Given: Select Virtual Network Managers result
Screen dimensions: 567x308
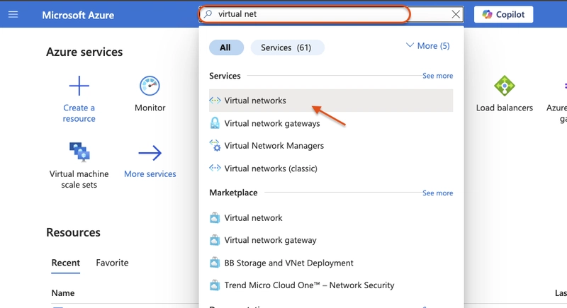Looking at the screenshot, I should click(331, 146).
